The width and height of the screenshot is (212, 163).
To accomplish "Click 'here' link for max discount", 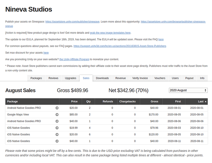I will point(46,53).
